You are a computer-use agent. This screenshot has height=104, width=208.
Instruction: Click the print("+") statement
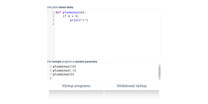79,20
